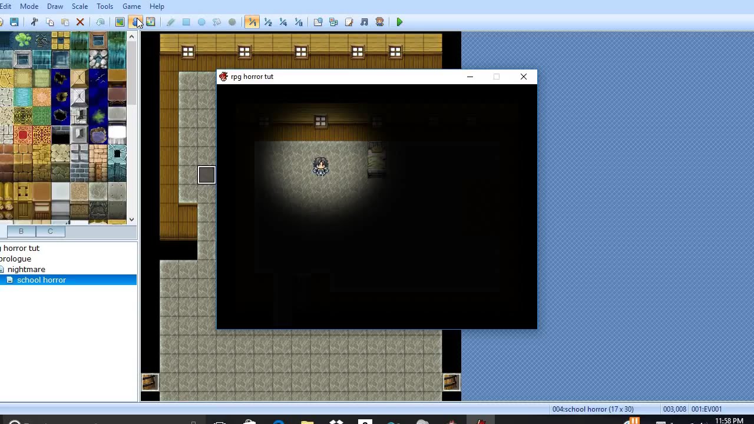Open the Scale menu

tap(80, 6)
